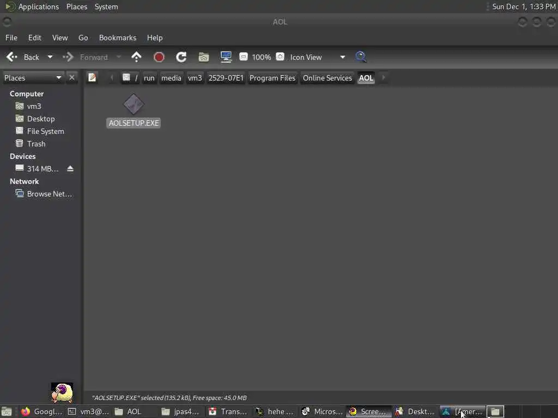
Task: Click the AOLSETUP.EXE selected status text
Action: click(x=169, y=398)
